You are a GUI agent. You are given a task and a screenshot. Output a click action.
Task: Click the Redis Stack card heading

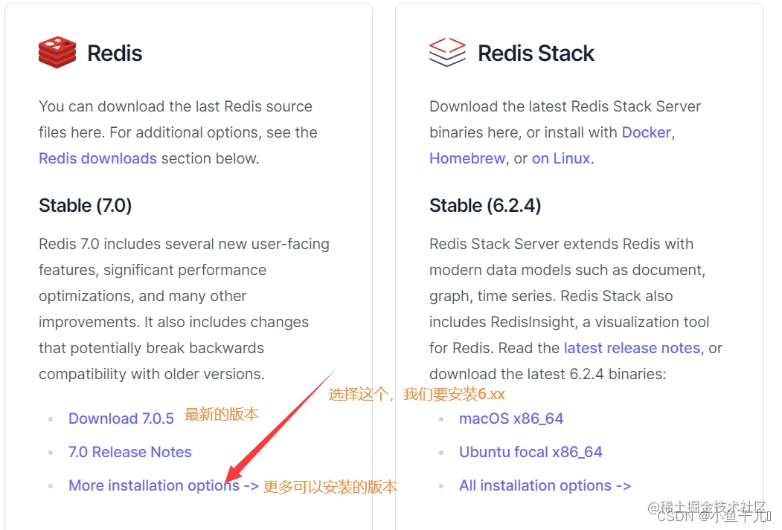[536, 53]
